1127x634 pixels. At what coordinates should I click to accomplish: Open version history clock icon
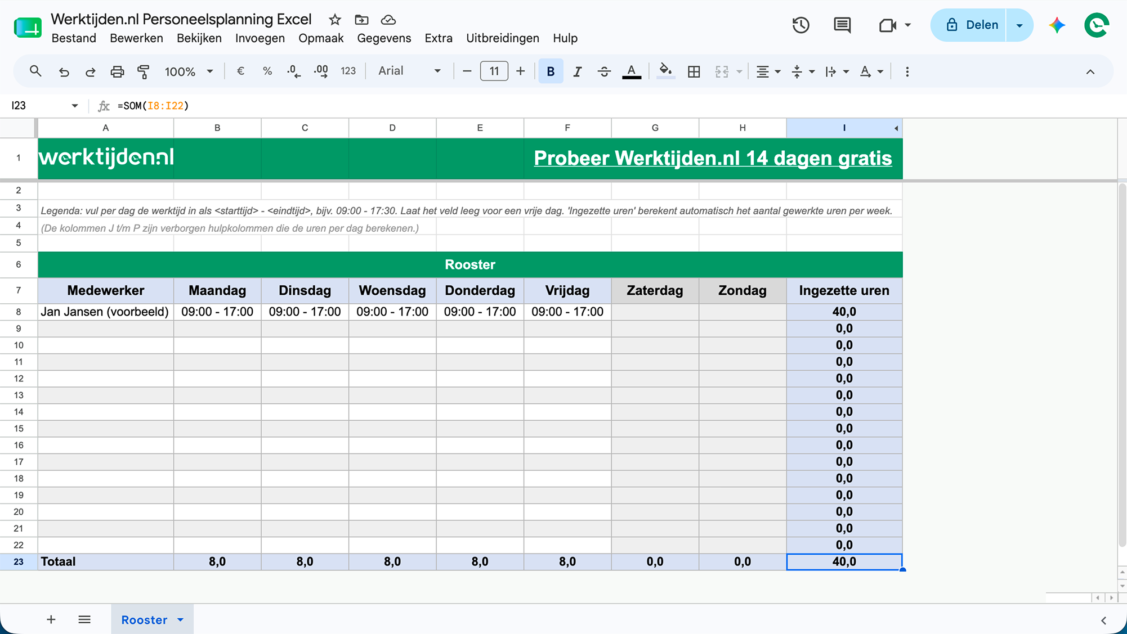800,25
